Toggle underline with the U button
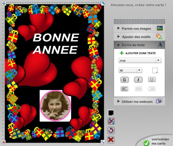This screenshot has width=173, height=146. (152, 79)
